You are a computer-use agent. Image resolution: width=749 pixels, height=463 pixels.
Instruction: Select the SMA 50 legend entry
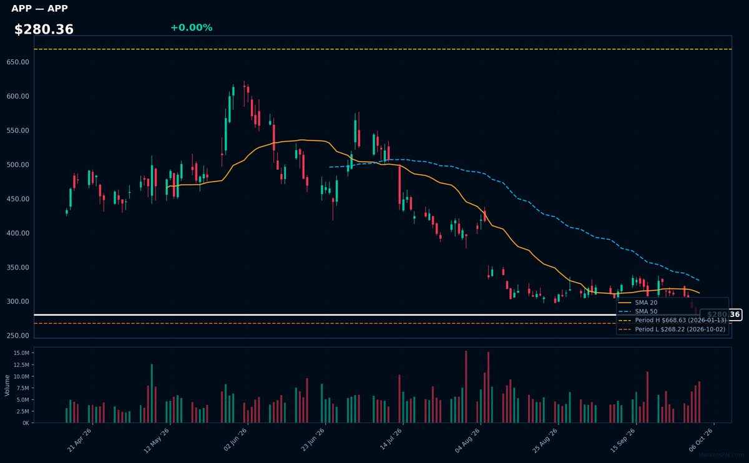(637, 311)
